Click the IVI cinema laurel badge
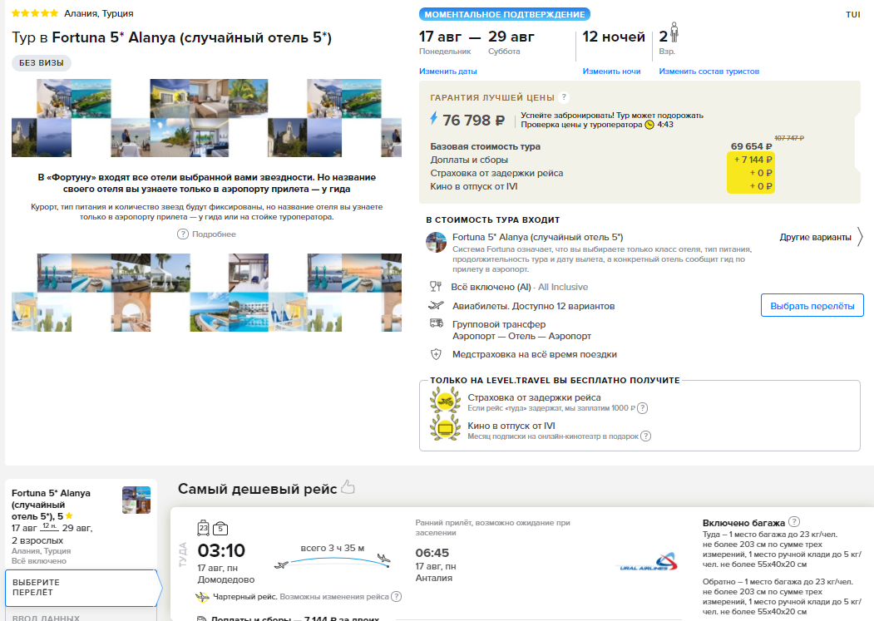This screenshot has height=621, width=874. pyautogui.click(x=446, y=428)
